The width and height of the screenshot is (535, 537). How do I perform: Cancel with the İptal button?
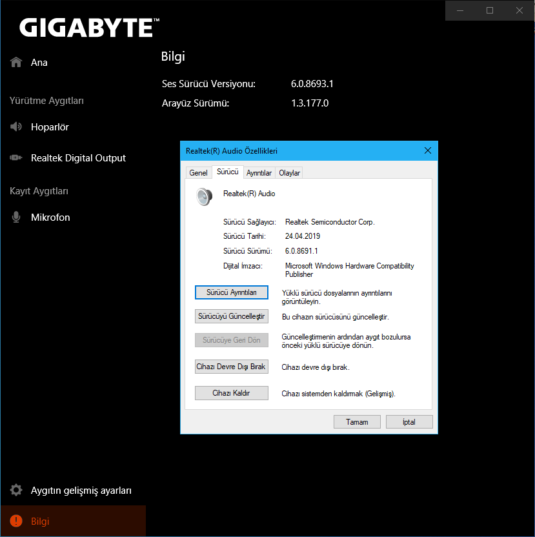pyautogui.click(x=409, y=422)
